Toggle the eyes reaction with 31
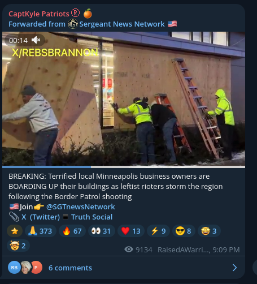The image size is (257, 284). pos(102,231)
